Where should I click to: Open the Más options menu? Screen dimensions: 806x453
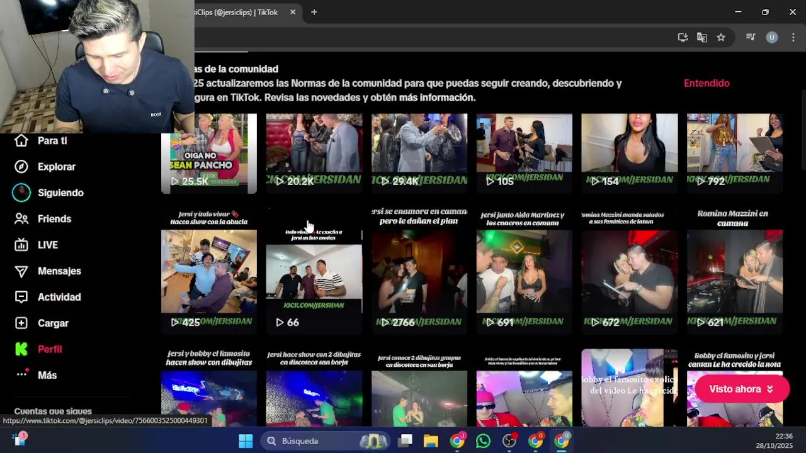click(x=36, y=375)
